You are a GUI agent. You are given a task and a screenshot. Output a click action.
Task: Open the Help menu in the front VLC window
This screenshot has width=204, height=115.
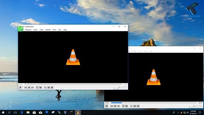pyautogui.click(x=65, y=30)
